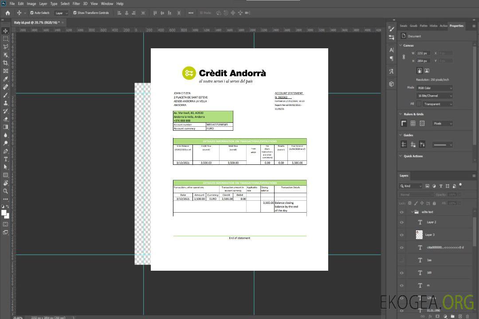479x319 pixels.
Task: Select the Healing Brush tool
Action: (5, 87)
